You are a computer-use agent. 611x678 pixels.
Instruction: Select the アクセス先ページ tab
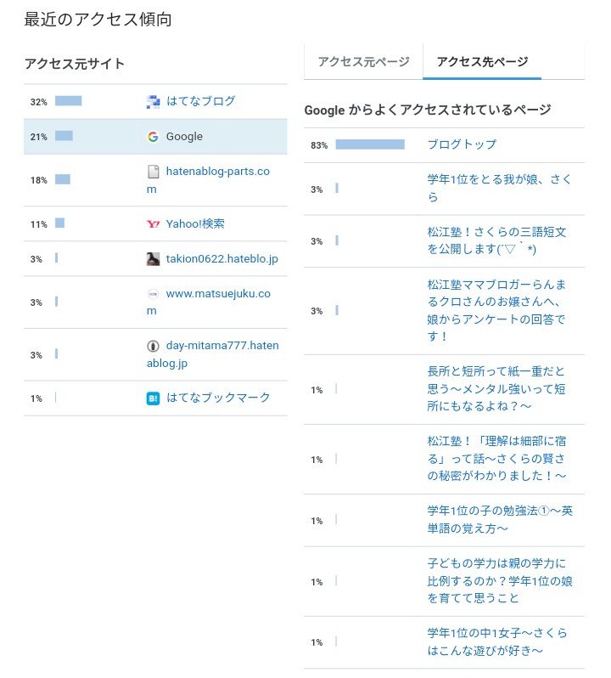[482, 62]
